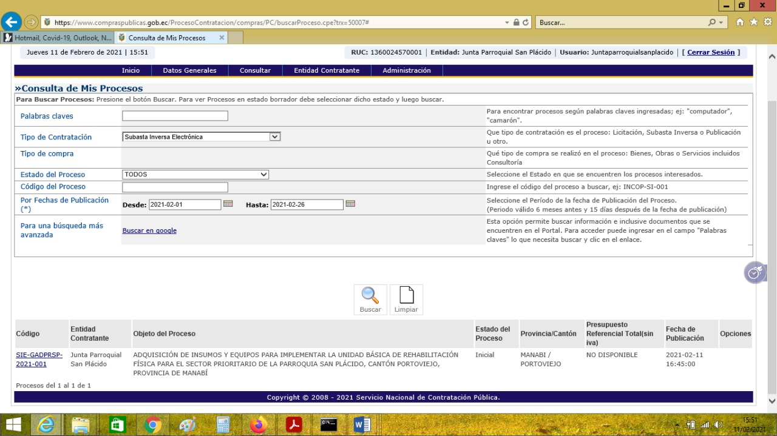Open the Consultar menu
777x436 pixels.
point(255,70)
